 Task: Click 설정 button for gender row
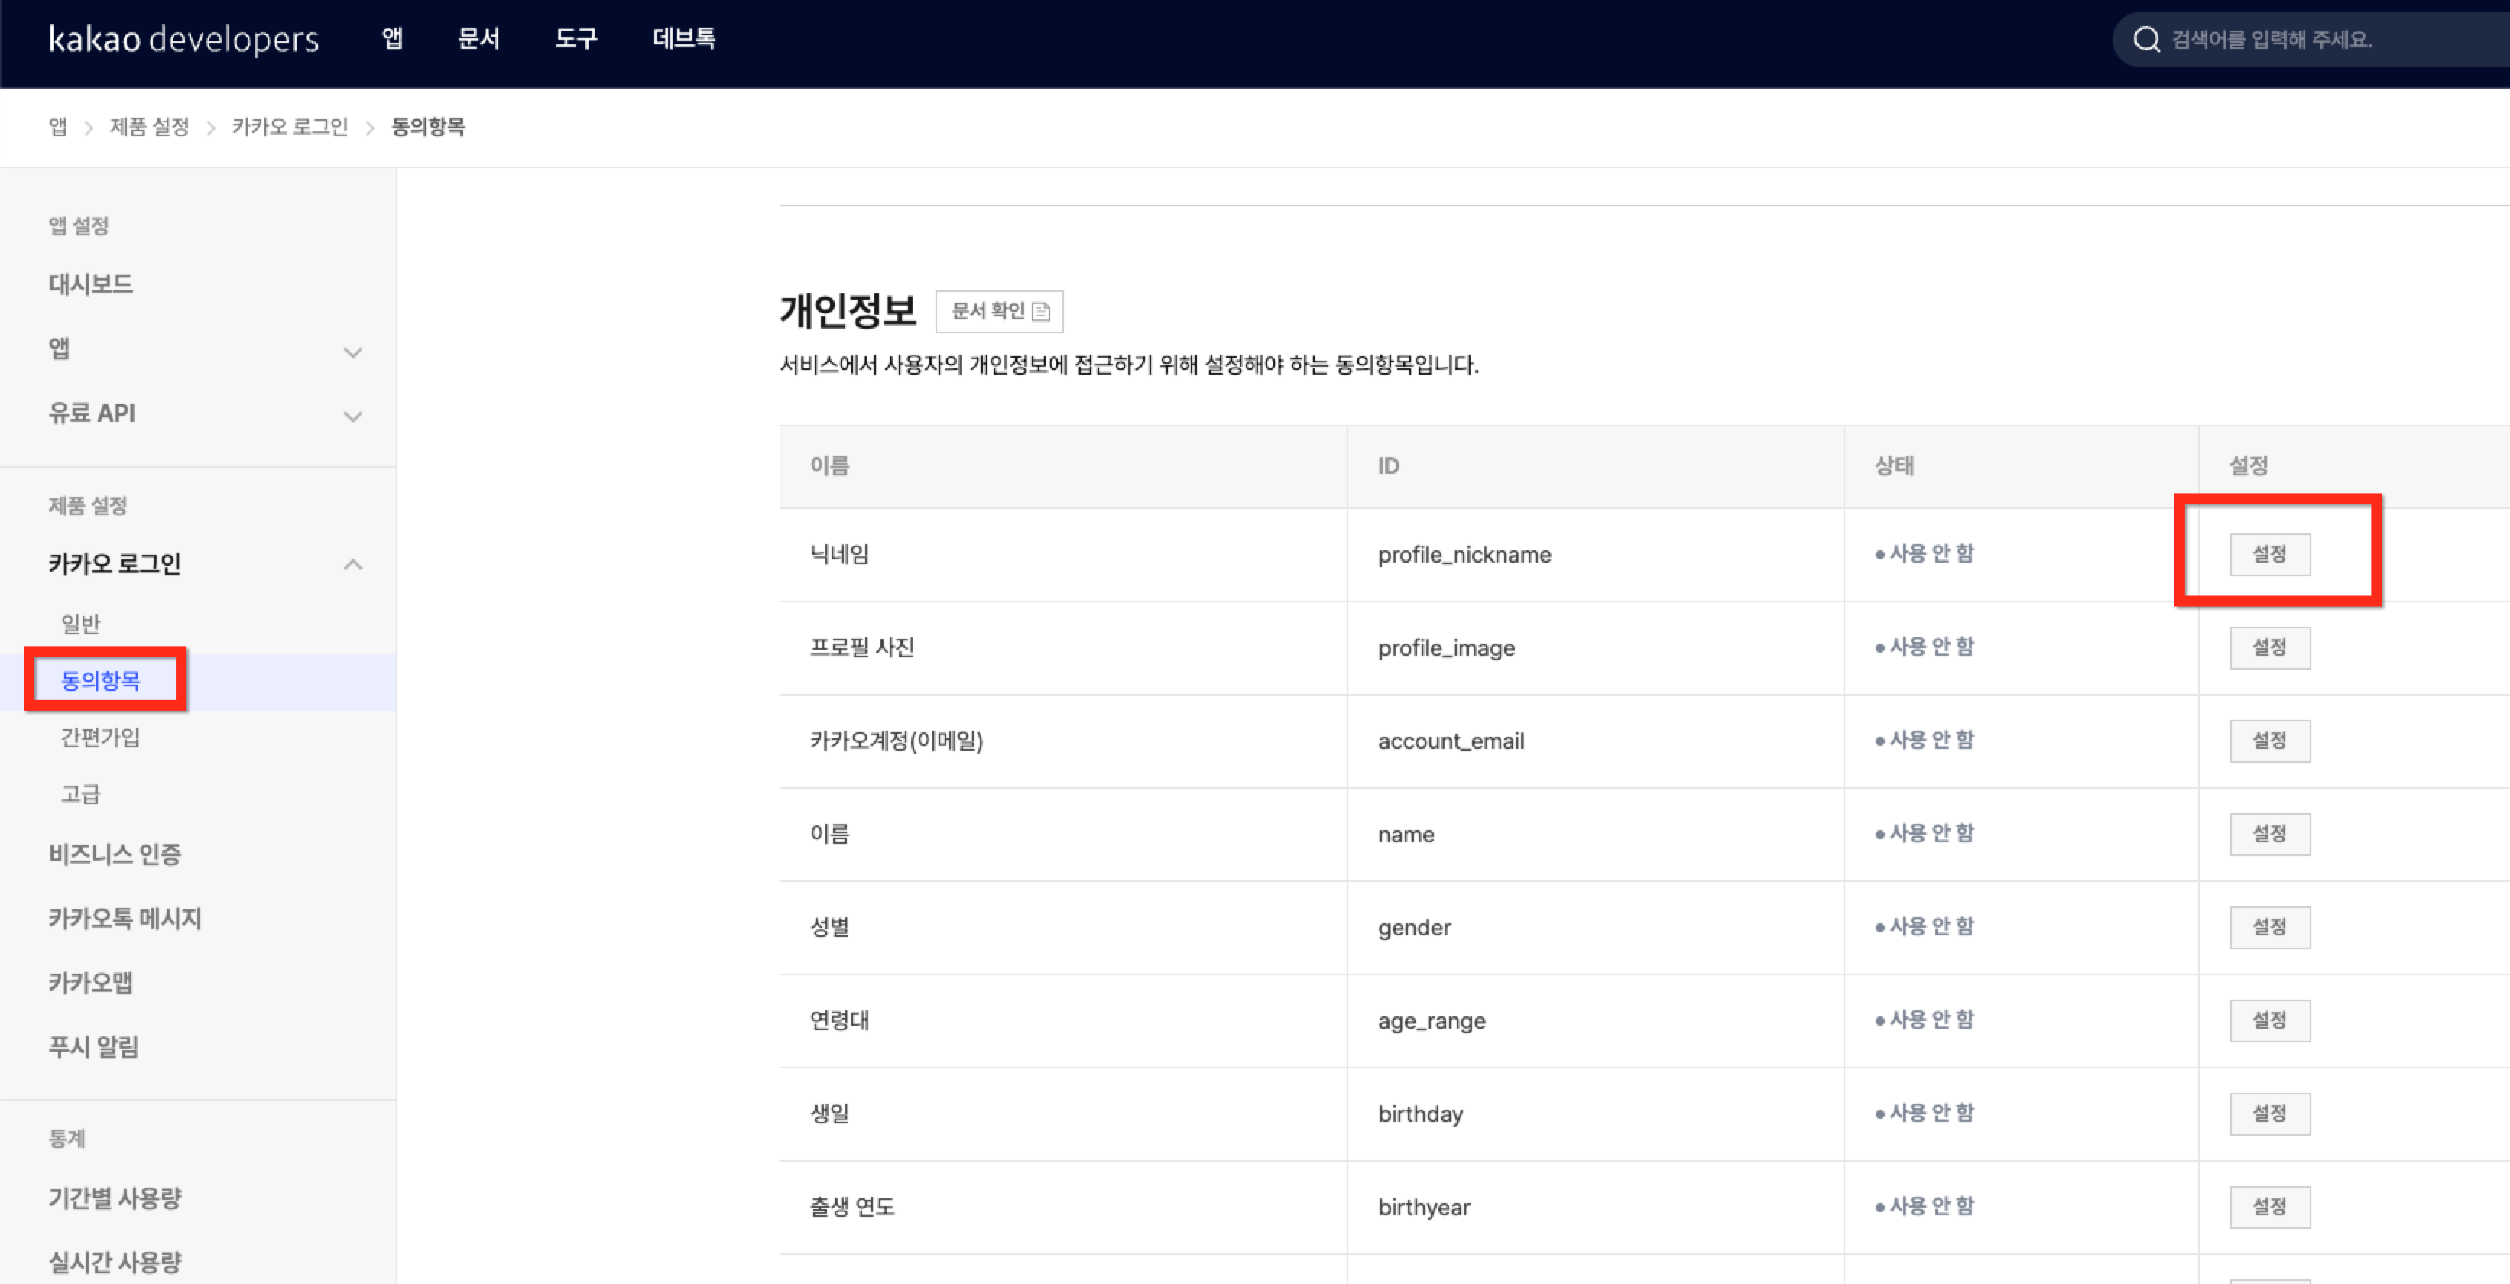tap(2268, 927)
